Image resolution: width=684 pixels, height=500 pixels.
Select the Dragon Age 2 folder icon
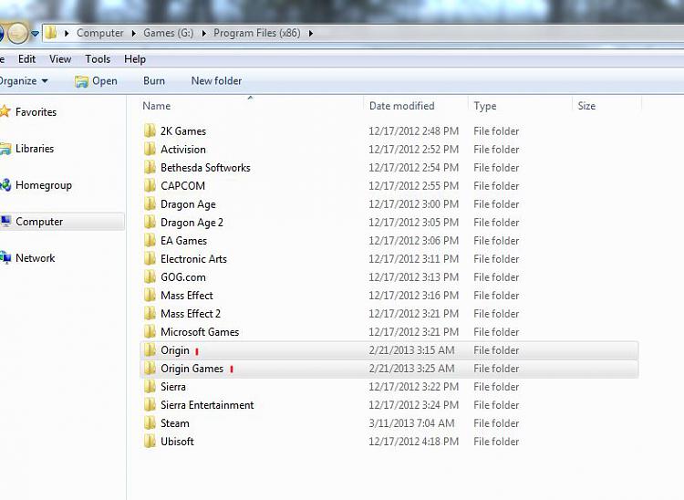click(x=150, y=223)
